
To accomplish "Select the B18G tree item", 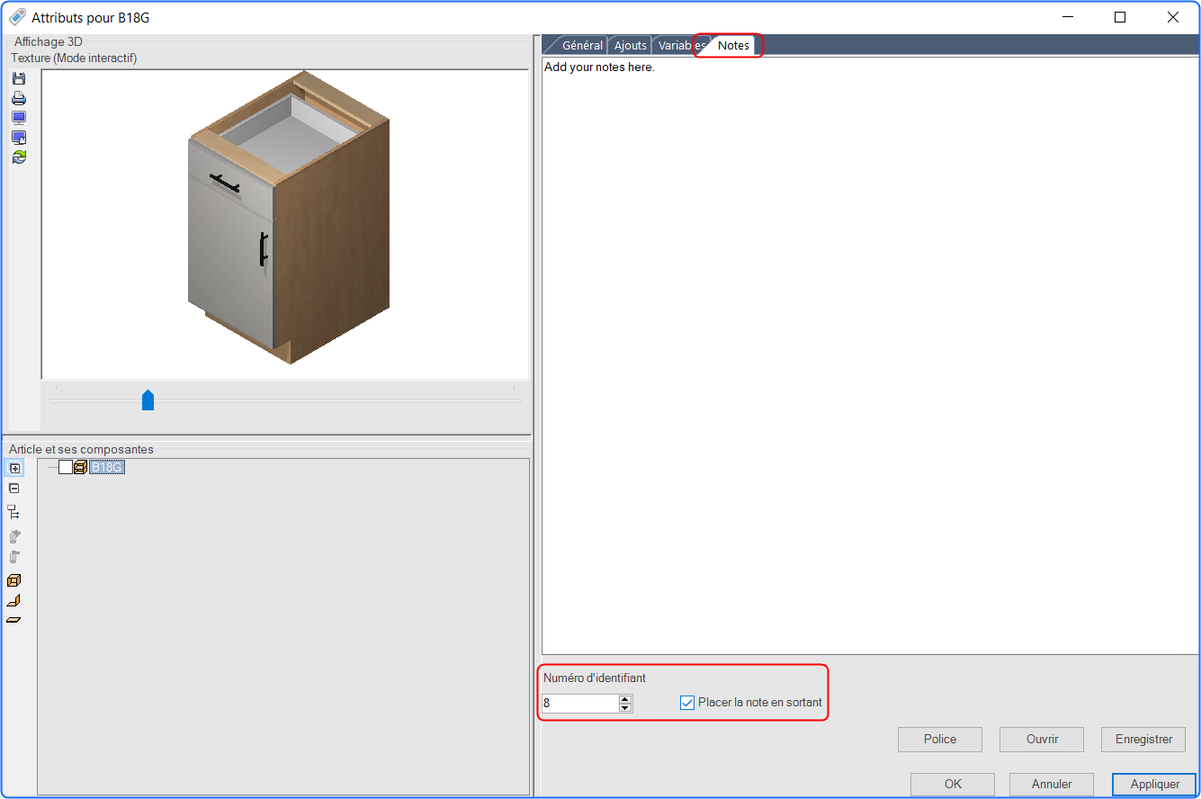I will click(x=107, y=467).
